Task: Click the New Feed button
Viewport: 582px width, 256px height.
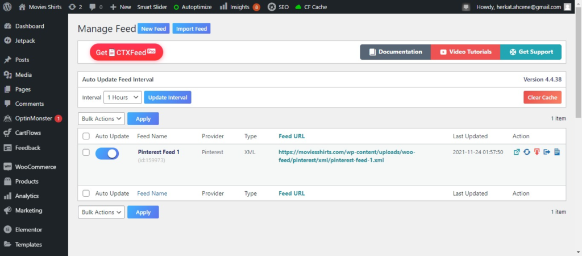Action: pos(153,29)
